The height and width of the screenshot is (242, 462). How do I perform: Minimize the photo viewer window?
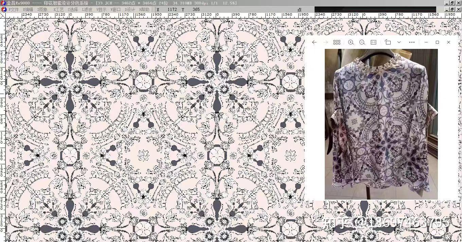[426, 42]
